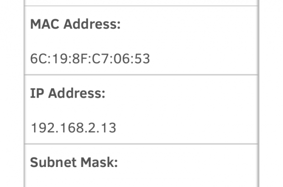Screen dimensions: 283x187
Task: Click the IP Address label
Action: [x=68, y=93]
